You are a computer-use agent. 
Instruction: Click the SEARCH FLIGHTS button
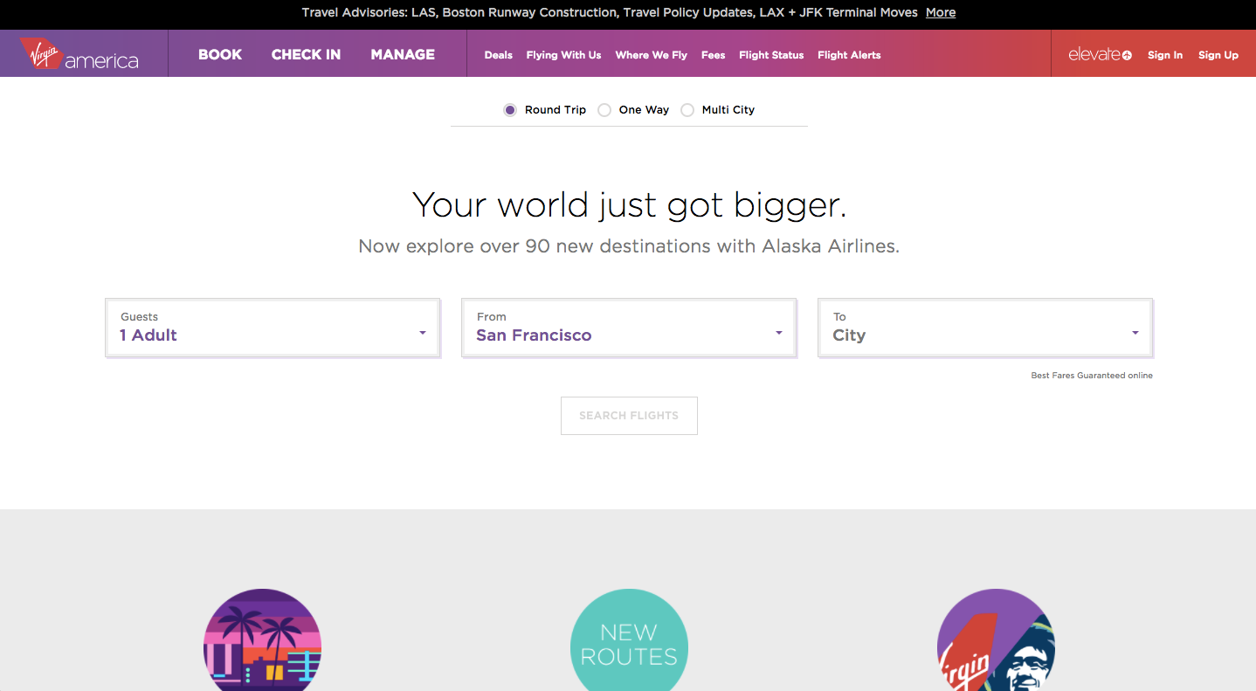click(x=629, y=416)
